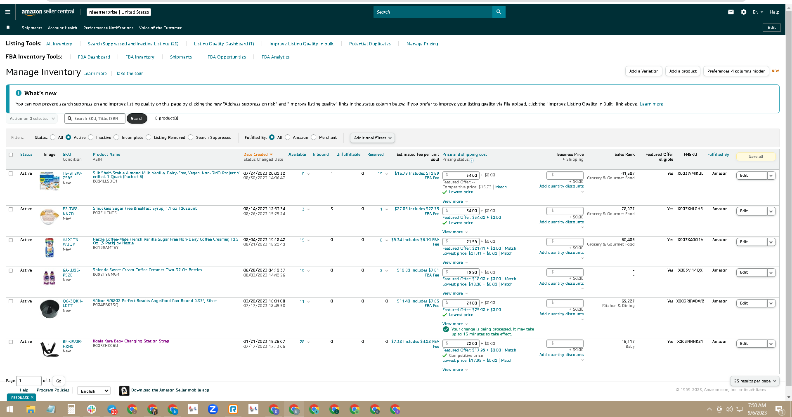Select the Incomplete status radio button
The width and height of the screenshot is (792, 417).
[116, 138]
